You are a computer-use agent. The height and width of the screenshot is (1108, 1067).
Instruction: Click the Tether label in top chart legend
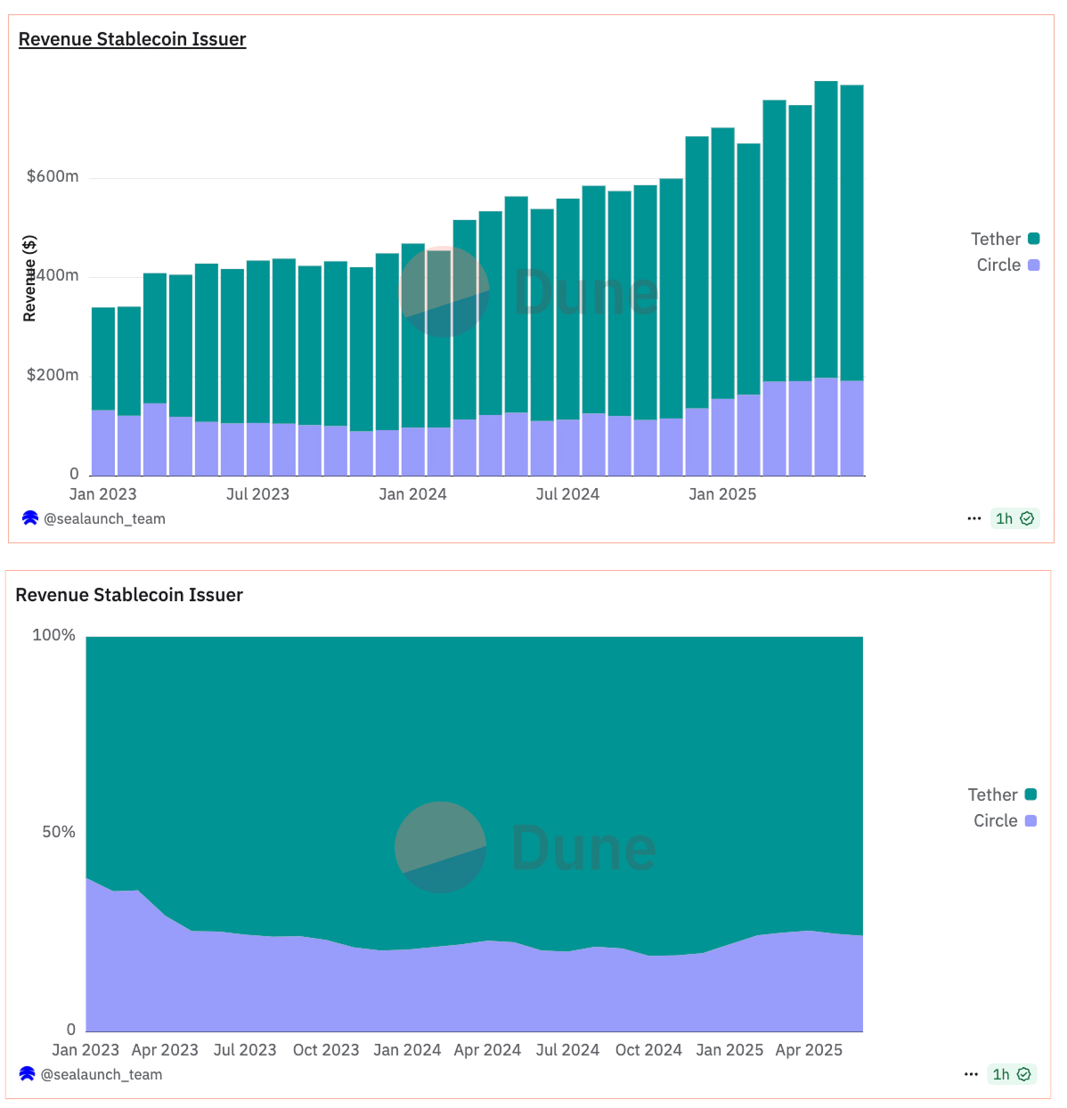pos(996,239)
